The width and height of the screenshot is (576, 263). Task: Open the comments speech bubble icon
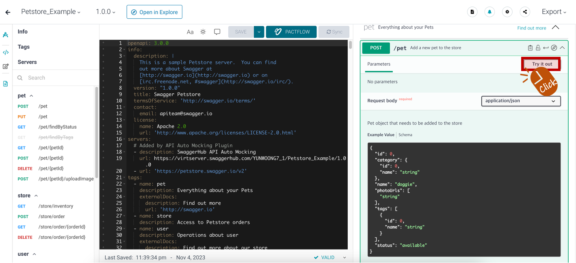point(217,32)
